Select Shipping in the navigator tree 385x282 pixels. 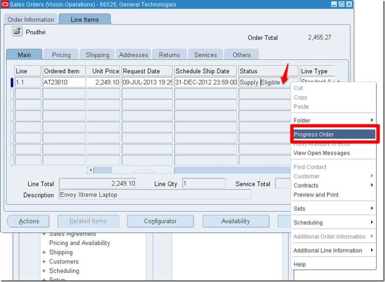(61, 252)
